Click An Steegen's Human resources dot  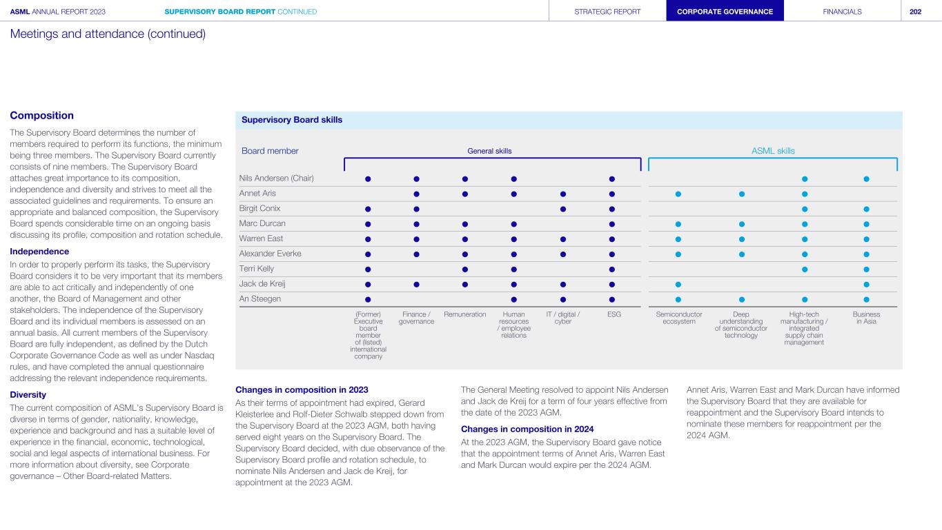(514, 299)
